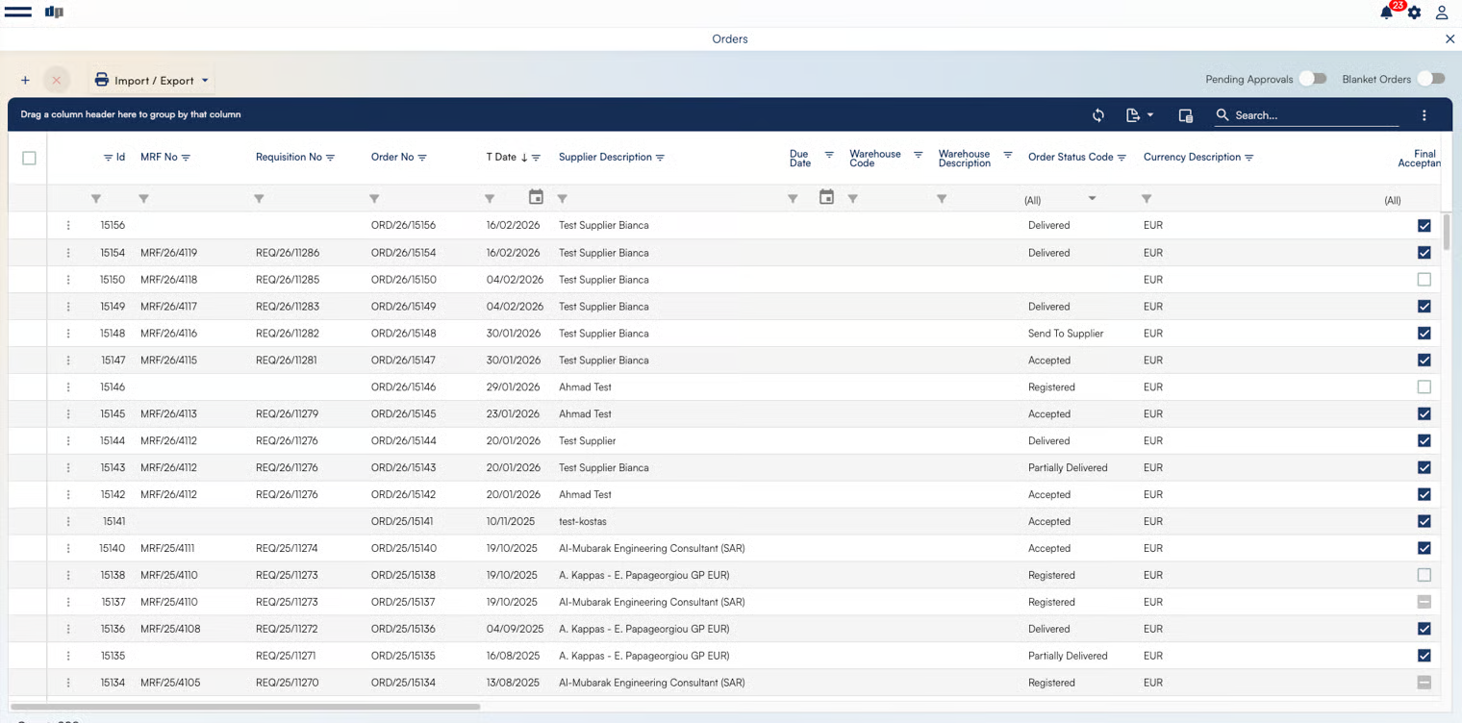
Task: Open the Order Status Code filter dropdown
Action: pyautogui.click(x=1092, y=199)
